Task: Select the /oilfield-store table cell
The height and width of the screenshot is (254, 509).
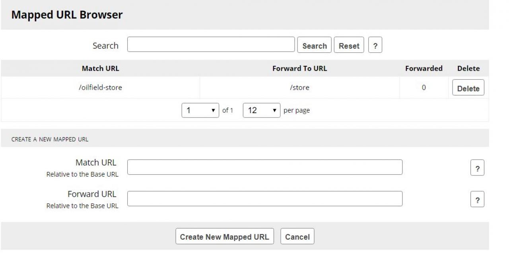Action: coord(100,88)
